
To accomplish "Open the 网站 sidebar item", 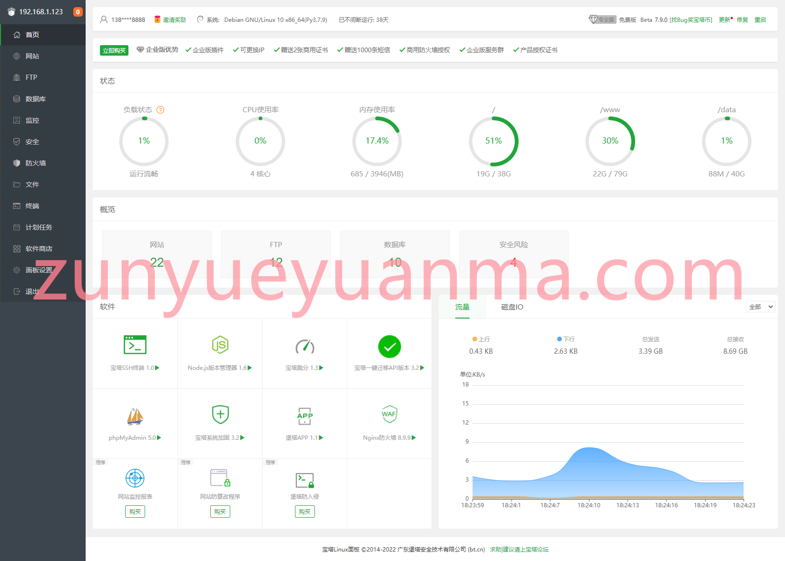I will click(43, 56).
